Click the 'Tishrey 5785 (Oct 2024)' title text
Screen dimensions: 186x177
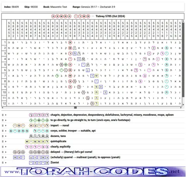[x=110, y=16]
